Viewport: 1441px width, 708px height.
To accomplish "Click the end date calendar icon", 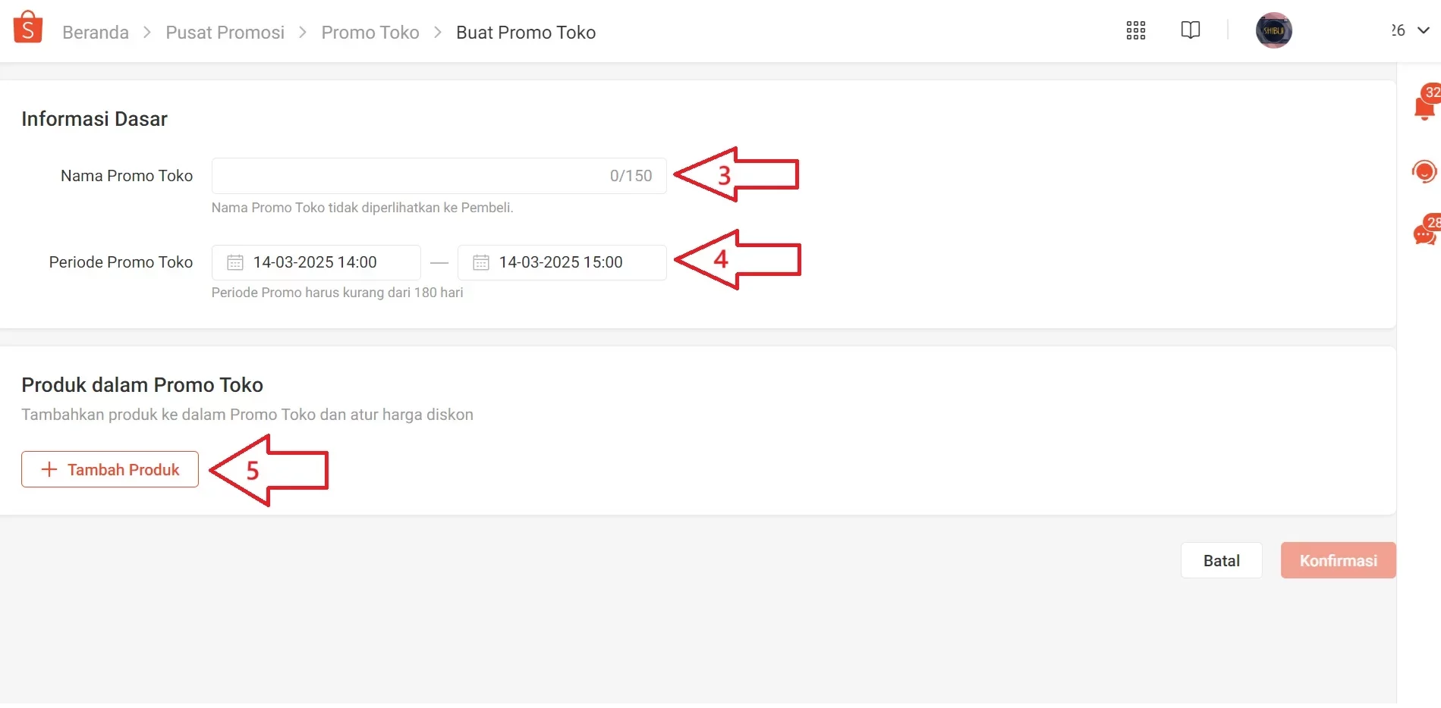I will (x=481, y=262).
